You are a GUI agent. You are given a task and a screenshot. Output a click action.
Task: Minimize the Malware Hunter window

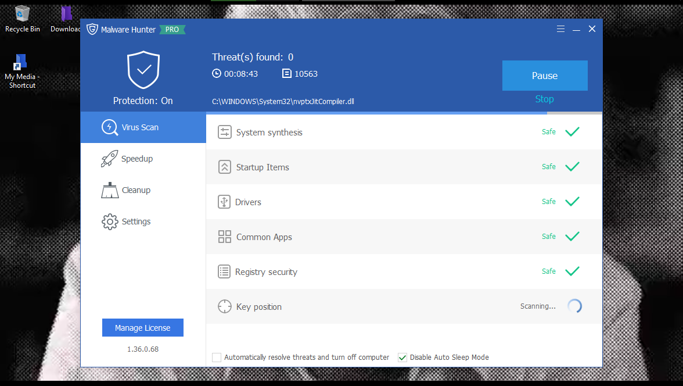[576, 29]
